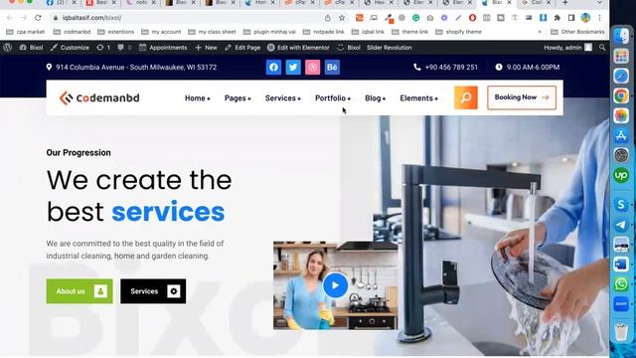Open the codmanbd bookmark folder
Image resolution: width=636 pixels, height=358 pixels.
72,32
